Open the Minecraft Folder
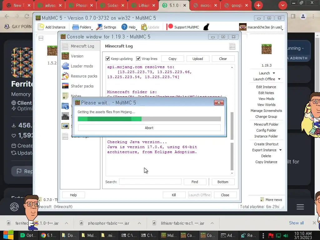Screen dimensions: 320x240 [x=266, y=124]
